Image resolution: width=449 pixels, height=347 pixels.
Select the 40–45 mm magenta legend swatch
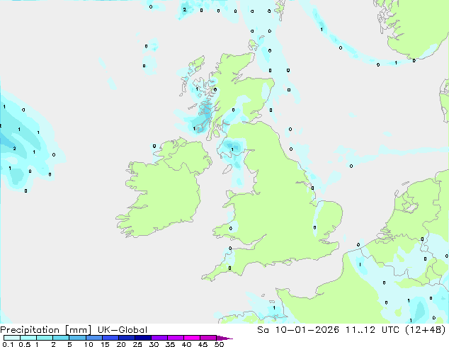[x=192, y=338]
